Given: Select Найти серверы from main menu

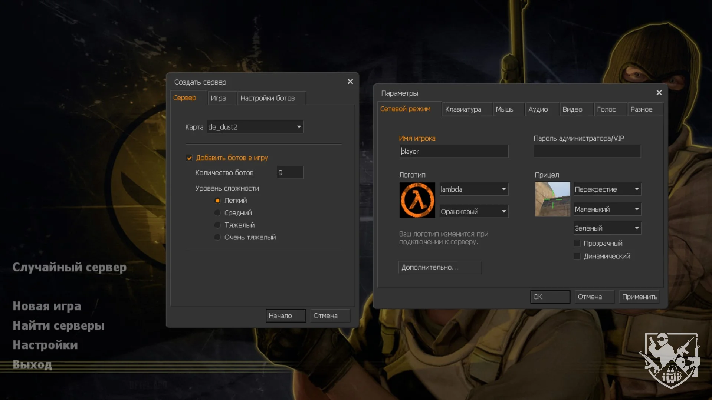Looking at the screenshot, I should pos(59,325).
